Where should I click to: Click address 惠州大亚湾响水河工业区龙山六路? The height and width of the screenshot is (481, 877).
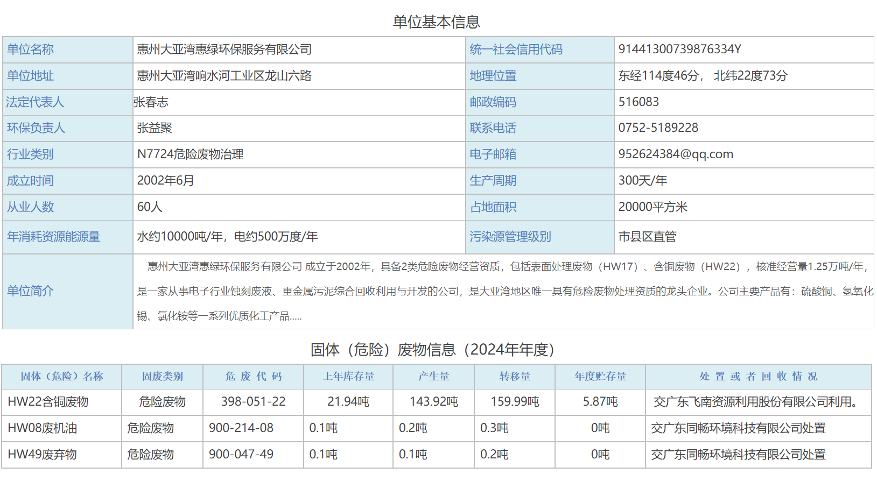224,76
